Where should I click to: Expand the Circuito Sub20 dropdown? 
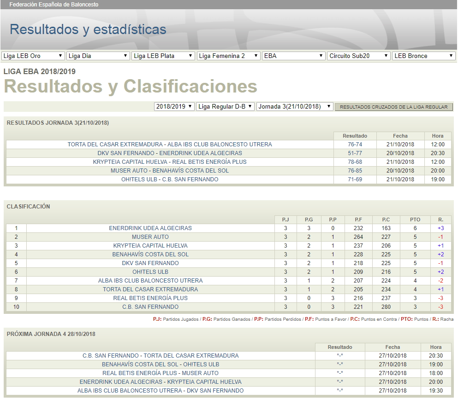click(x=358, y=56)
